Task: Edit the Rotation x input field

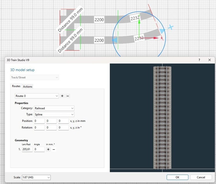Action: click(39, 127)
